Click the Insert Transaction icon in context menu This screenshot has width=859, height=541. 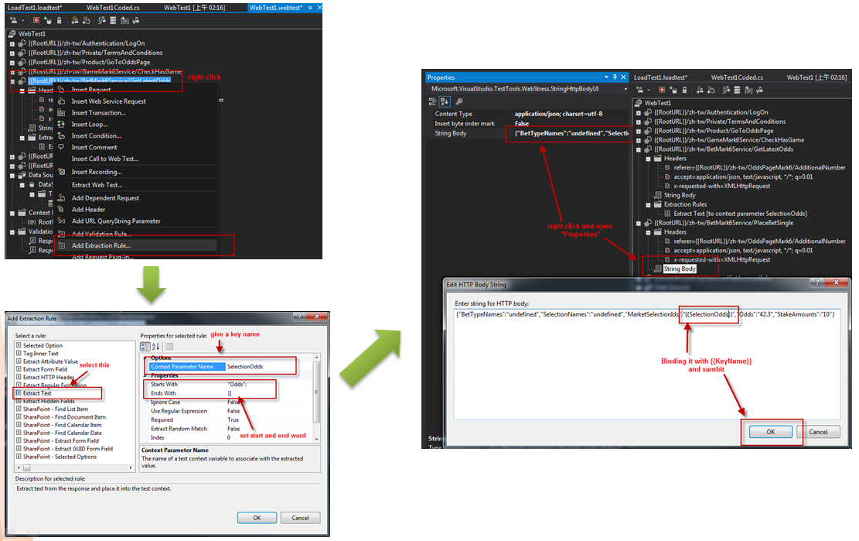tap(61, 113)
